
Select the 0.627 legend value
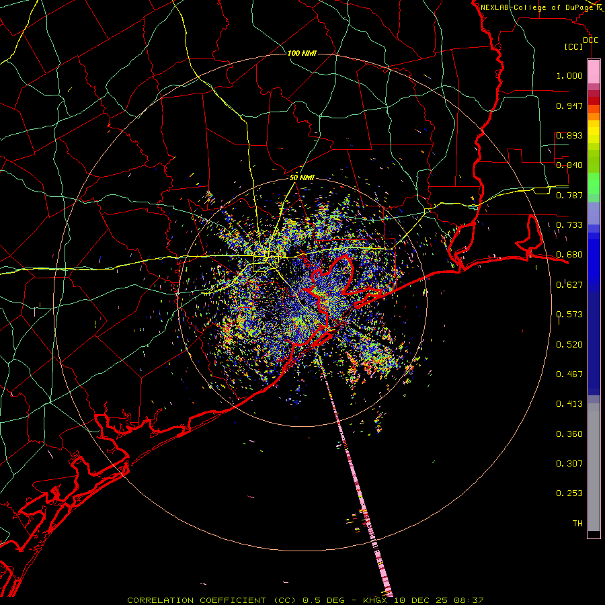[569, 285]
